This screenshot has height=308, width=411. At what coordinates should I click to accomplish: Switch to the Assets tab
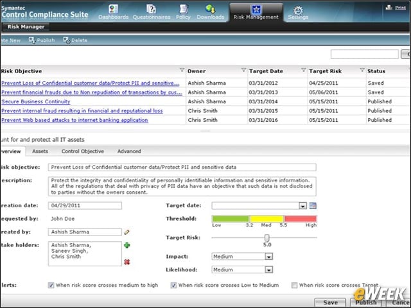pyautogui.click(x=40, y=151)
